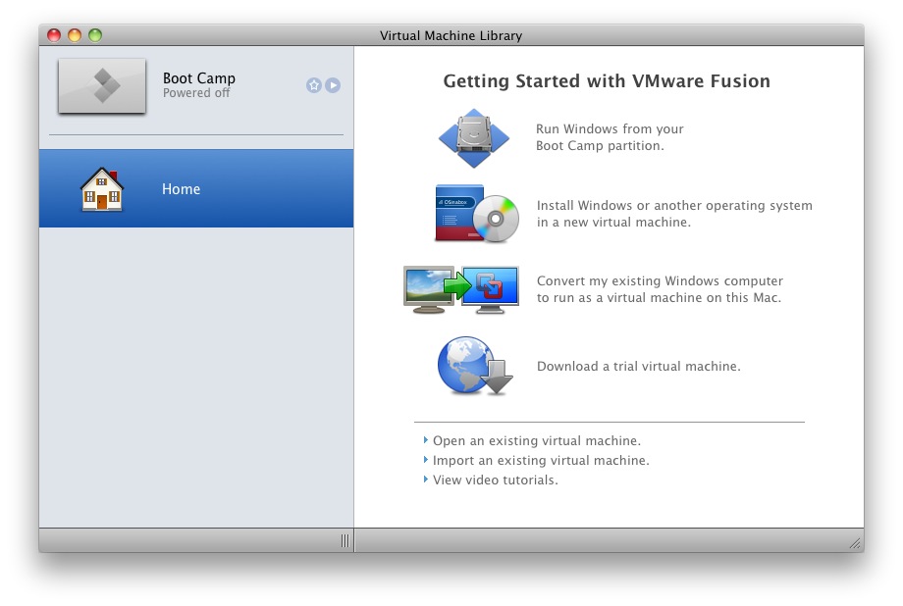Viewport: 903px width, 606px height.
Task: Click the Boot Camp favorite star icon
Action: [314, 85]
